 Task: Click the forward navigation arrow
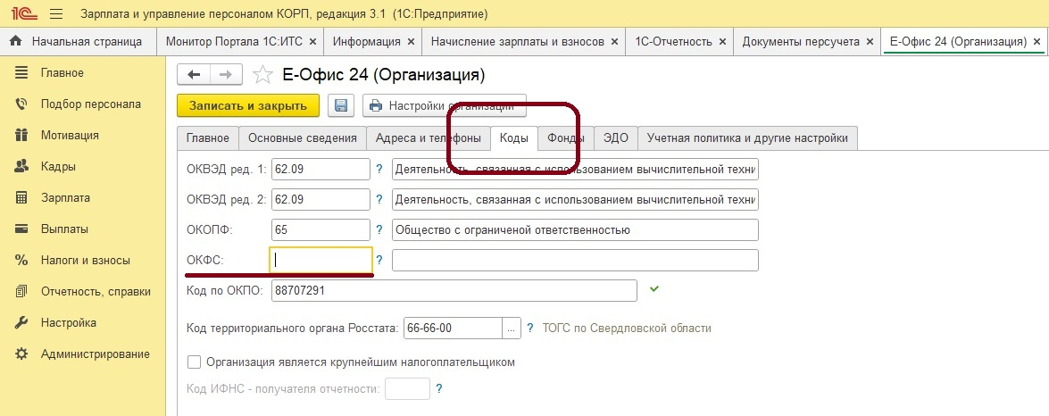[x=226, y=74]
